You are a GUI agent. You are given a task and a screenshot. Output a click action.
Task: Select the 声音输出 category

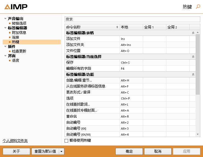click(x=15, y=19)
